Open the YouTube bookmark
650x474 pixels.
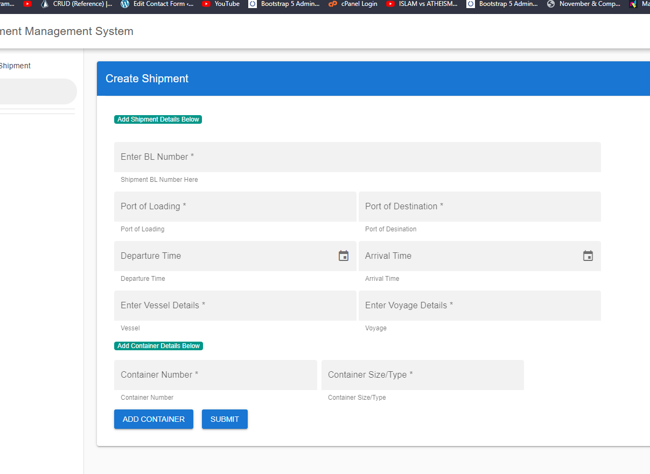(x=221, y=4)
